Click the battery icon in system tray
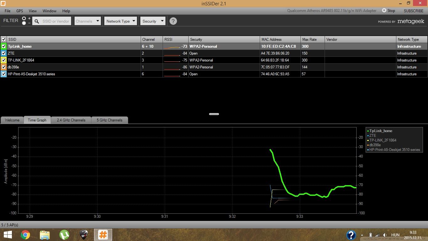The height and width of the screenshot is (241, 428). pos(371,235)
